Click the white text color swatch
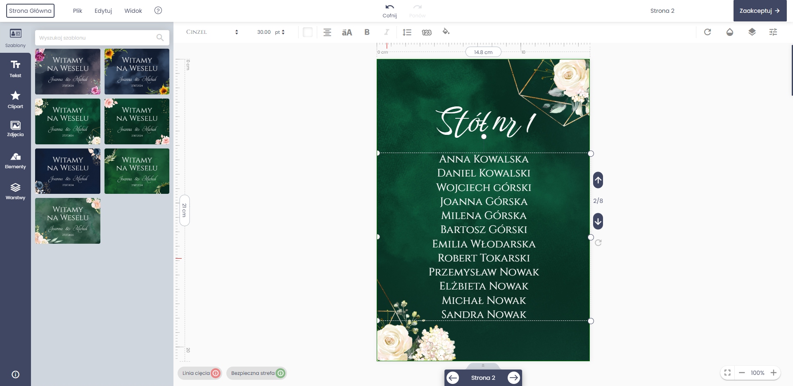This screenshot has width=793, height=386. tap(308, 32)
